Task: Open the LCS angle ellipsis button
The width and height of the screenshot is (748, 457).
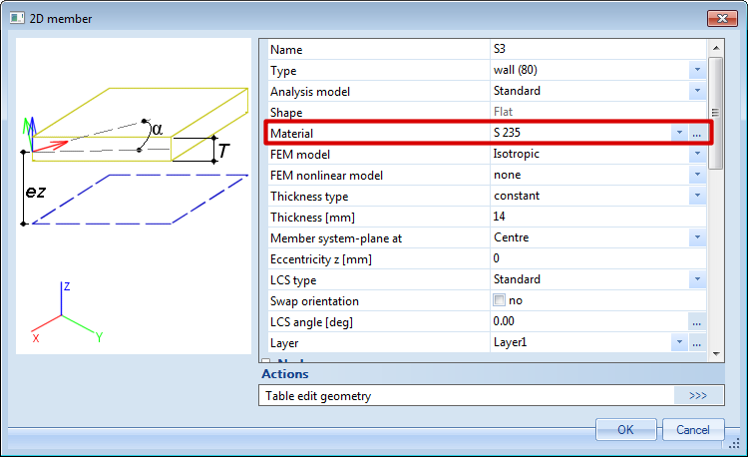Action: coord(697,321)
